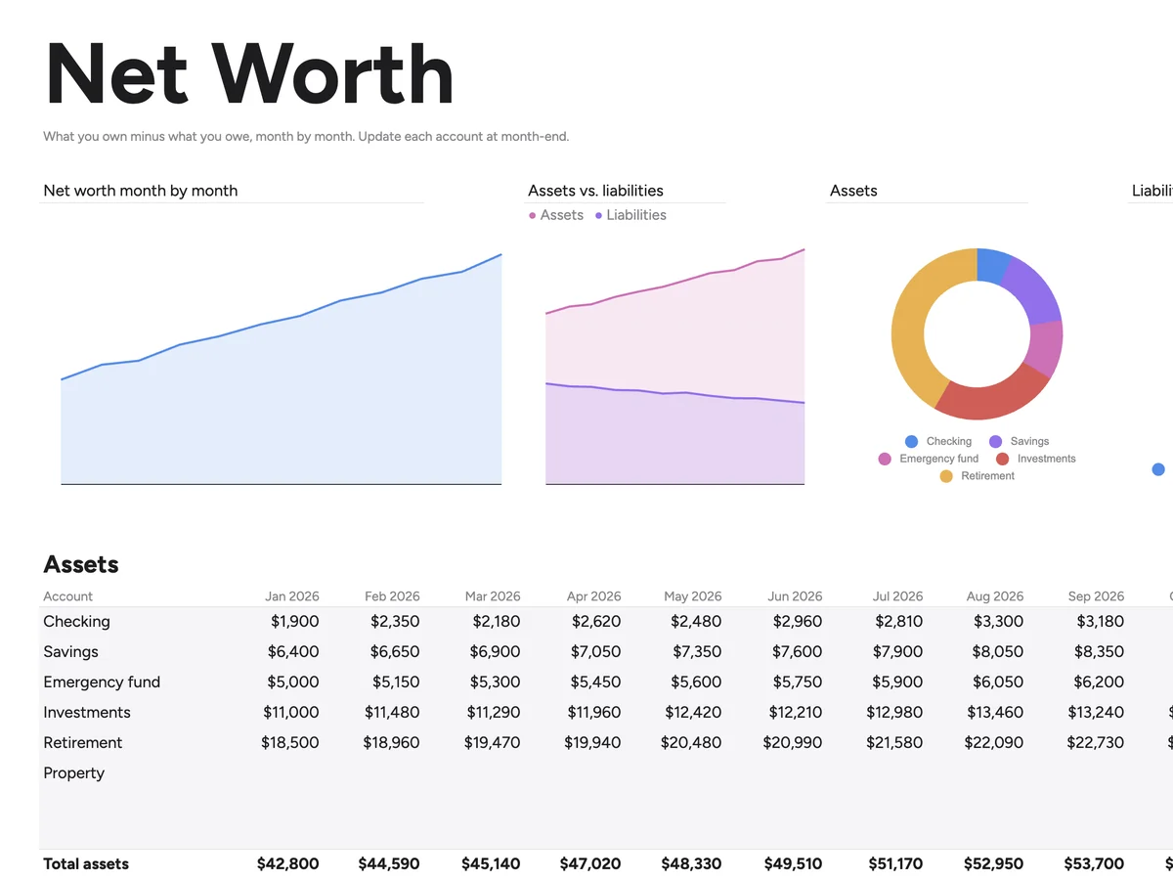Click the Jul 2026 column header
The height and width of the screenshot is (880, 1173).
click(896, 596)
